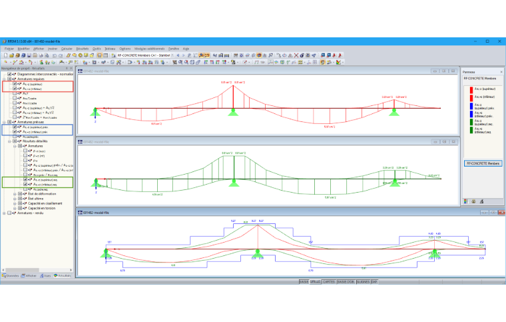Viewport: 506px width, 322px height.
Task: Expand the État ultime node
Action: coord(15,199)
